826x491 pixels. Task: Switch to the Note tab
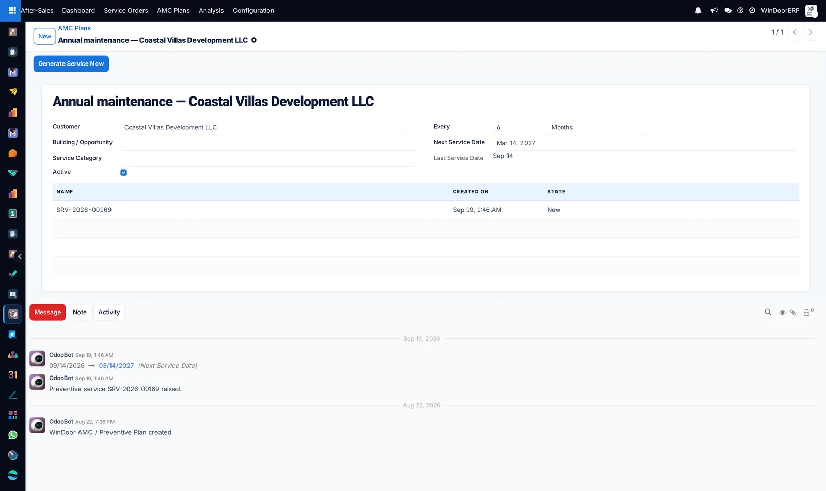coord(80,312)
